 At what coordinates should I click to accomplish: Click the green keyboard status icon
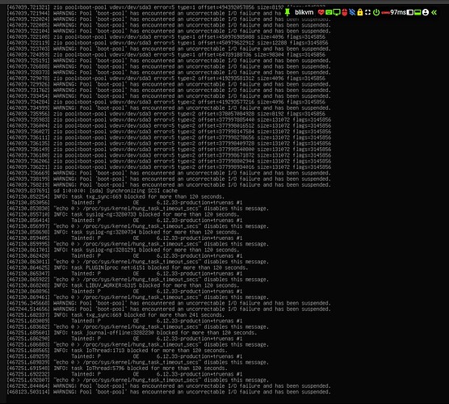[x=329, y=12]
